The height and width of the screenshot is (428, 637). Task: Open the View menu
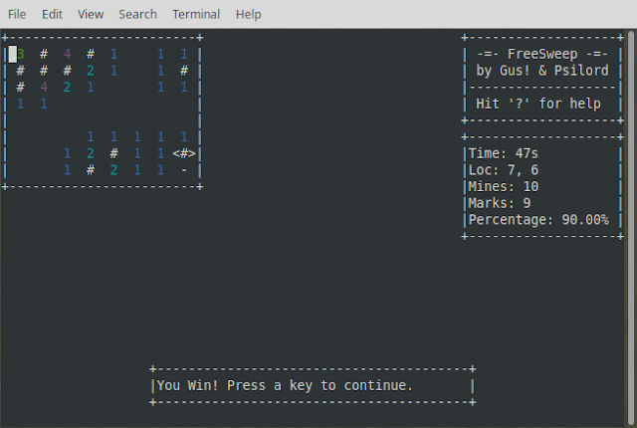click(91, 14)
